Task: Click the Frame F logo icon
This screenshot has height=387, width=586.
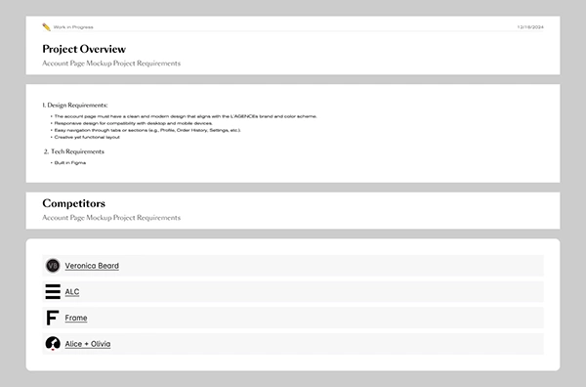Action: click(x=53, y=318)
